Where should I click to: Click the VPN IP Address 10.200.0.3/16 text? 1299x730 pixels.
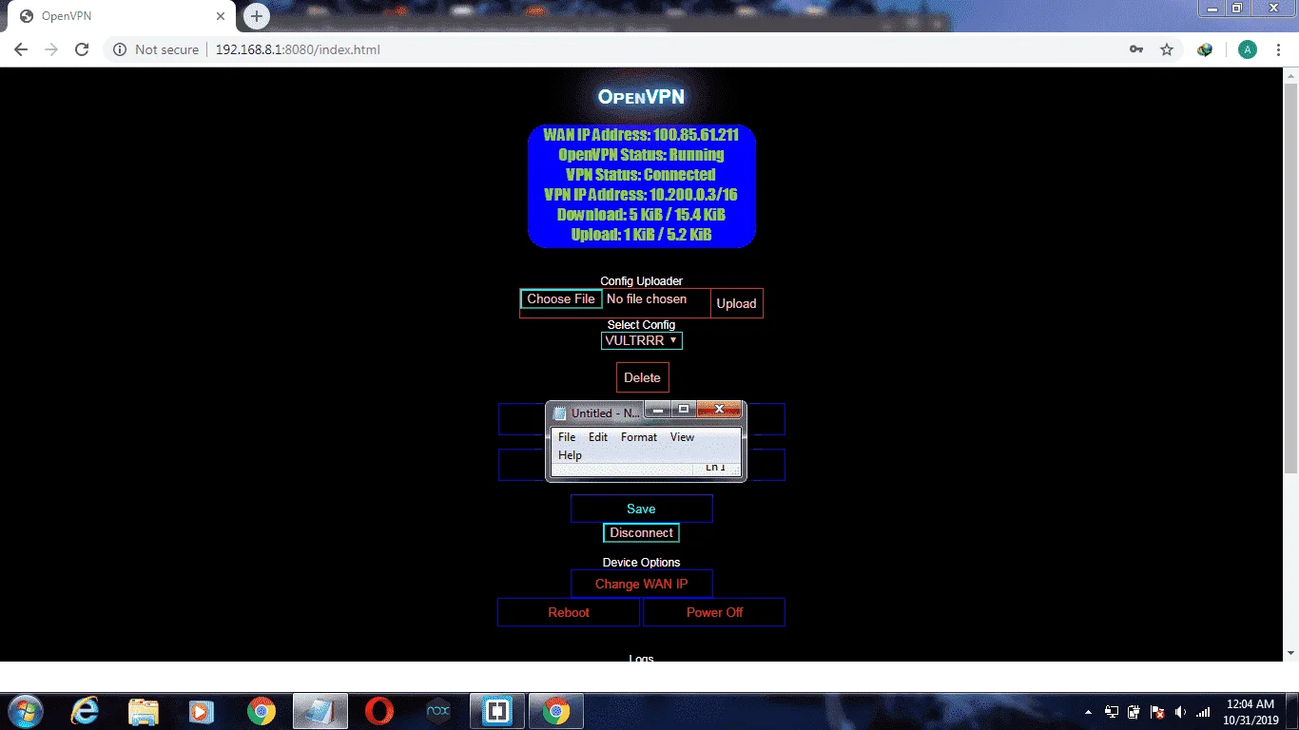click(641, 195)
